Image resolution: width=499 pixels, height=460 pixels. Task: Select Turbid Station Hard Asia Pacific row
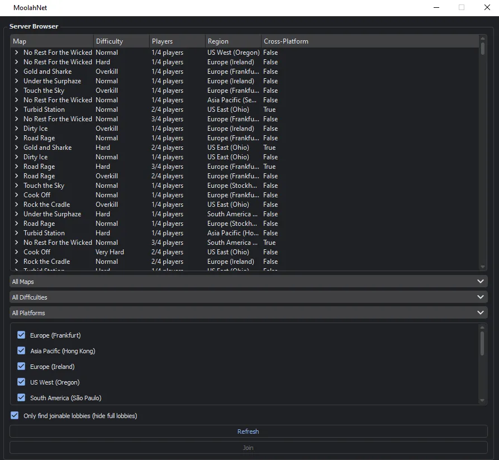point(244,233)
